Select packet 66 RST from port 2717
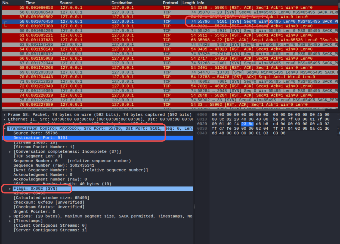This screenshot has width=340, height=244. pyautogui.click(x=171, y=58)
